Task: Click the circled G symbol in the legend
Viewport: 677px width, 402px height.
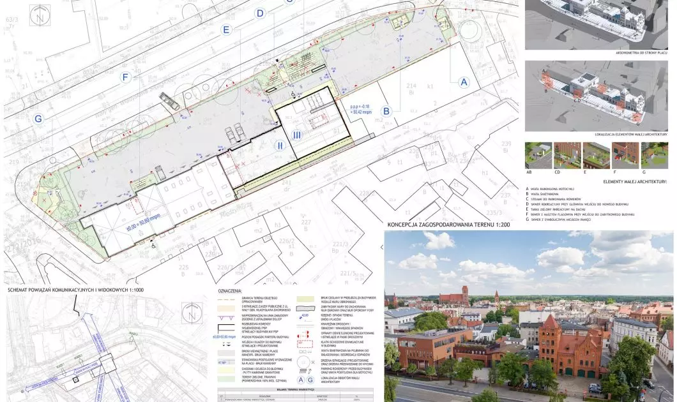Action: [310, 380]
